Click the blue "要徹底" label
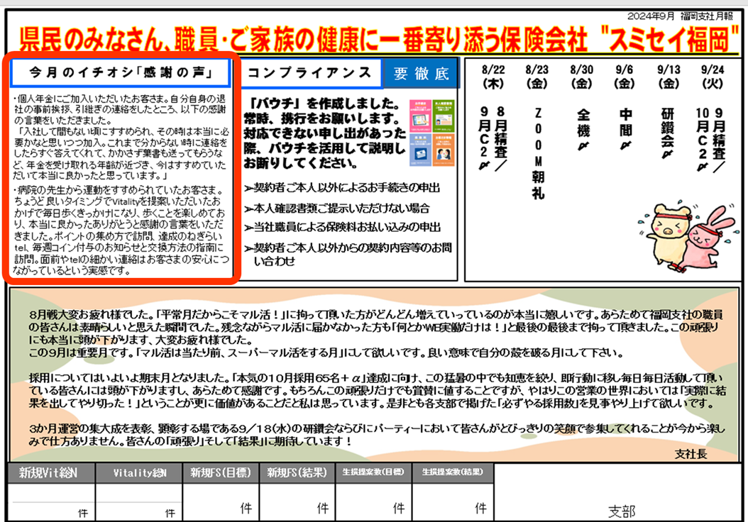This screenshot has height=522, width=748. pyautogui.click(x=421, y=74)
